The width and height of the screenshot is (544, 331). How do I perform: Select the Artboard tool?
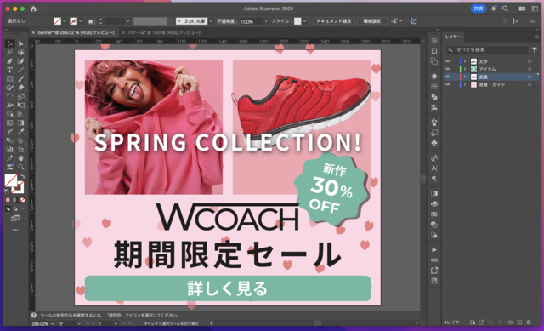[x=20, y=150]
